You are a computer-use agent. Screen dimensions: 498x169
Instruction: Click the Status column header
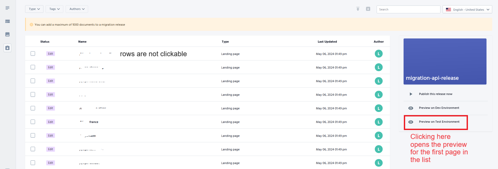point(45,42)
